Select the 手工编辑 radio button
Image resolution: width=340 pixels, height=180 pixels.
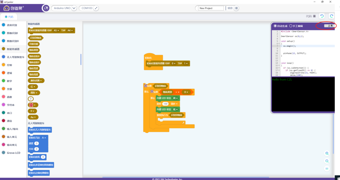click(291, 26)
